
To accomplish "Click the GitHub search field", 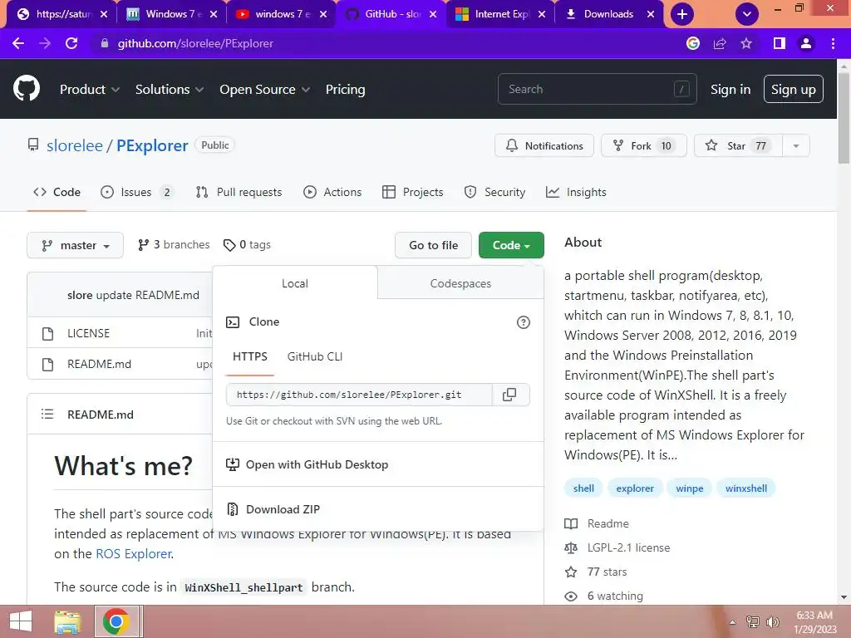I will pyautogui.click(x=597, y=89).
